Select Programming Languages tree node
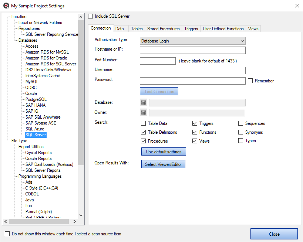 [40, 176]
